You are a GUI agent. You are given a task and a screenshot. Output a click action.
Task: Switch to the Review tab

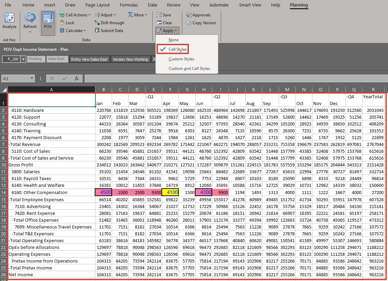(x=174, y=5)
